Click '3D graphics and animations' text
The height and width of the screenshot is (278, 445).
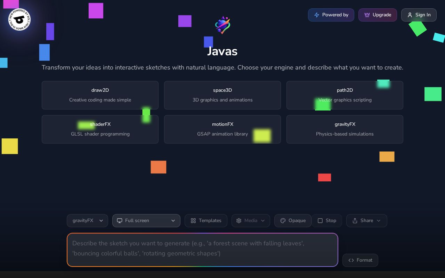tap(222, 100)
